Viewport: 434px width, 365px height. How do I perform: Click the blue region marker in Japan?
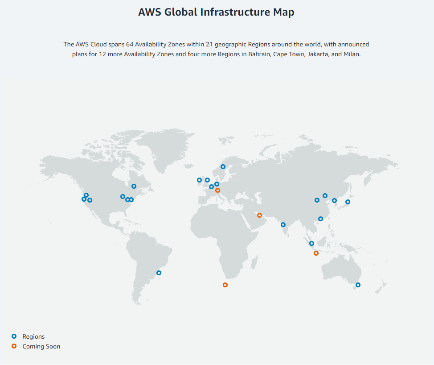(x=348, y=202)
